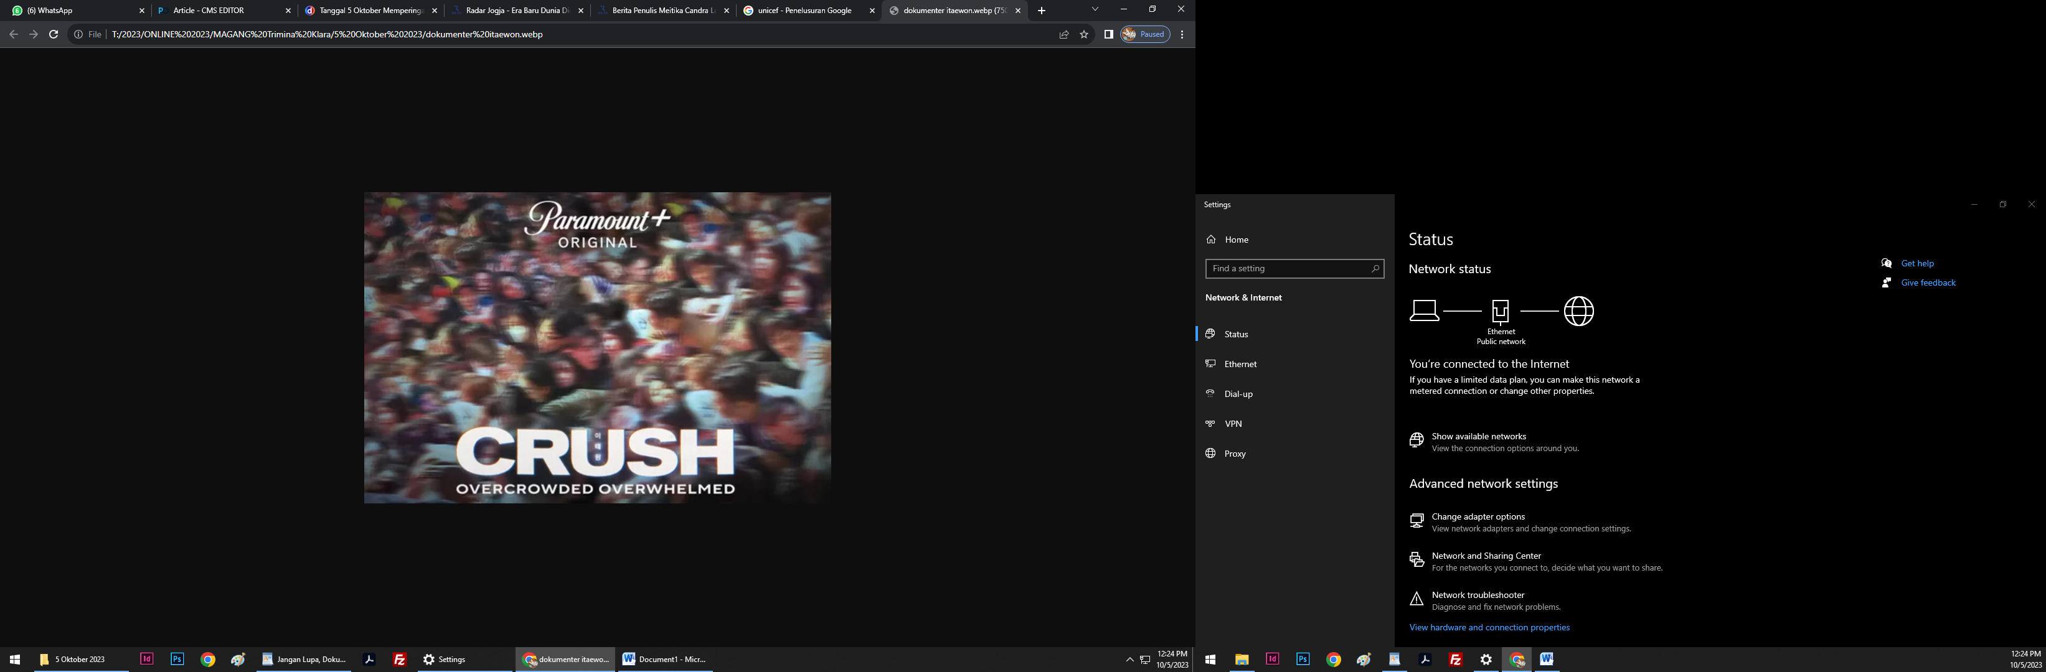Switch to the Article - CMS EDITOR tab

[223, 11]
